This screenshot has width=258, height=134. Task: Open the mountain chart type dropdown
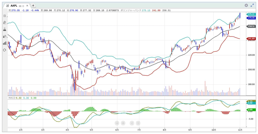(x=5, y=36)
